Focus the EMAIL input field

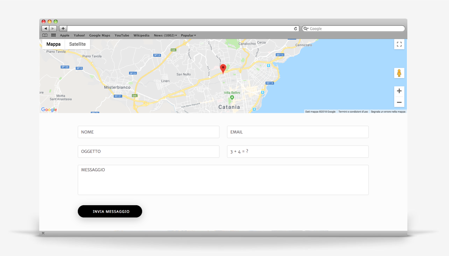click(298, 132)
